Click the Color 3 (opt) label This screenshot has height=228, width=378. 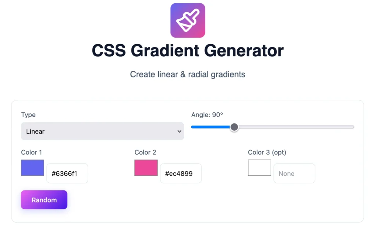(x=267, y=152)
